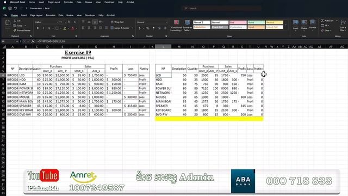Toggle Align Left
The height and width of the screenshot is (196, 348).
point(83,28)
